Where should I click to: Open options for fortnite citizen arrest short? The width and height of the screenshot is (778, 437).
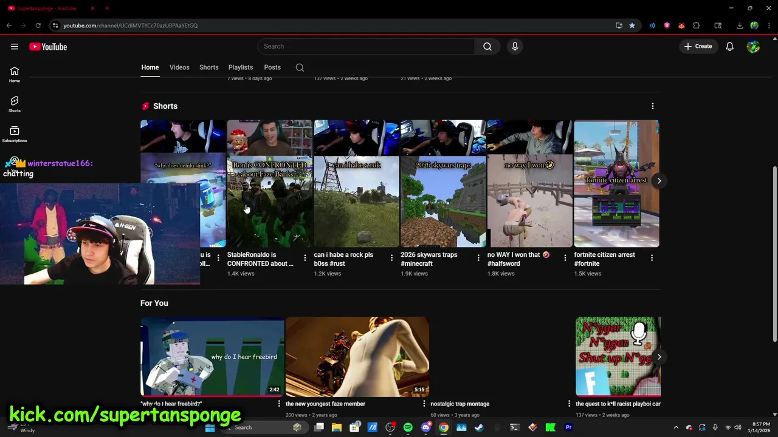tap(652, 258)
